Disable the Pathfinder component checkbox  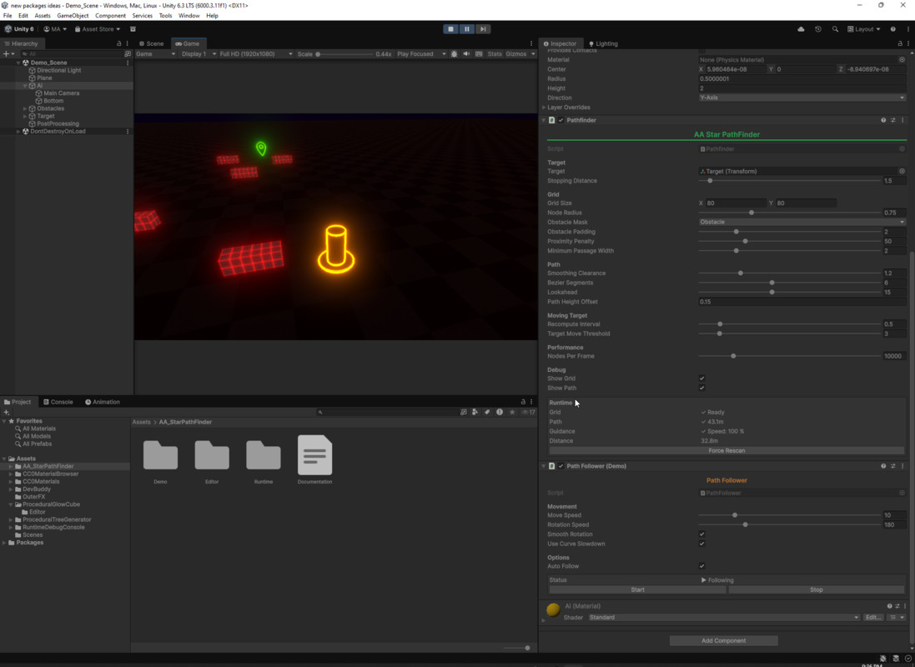561,120
